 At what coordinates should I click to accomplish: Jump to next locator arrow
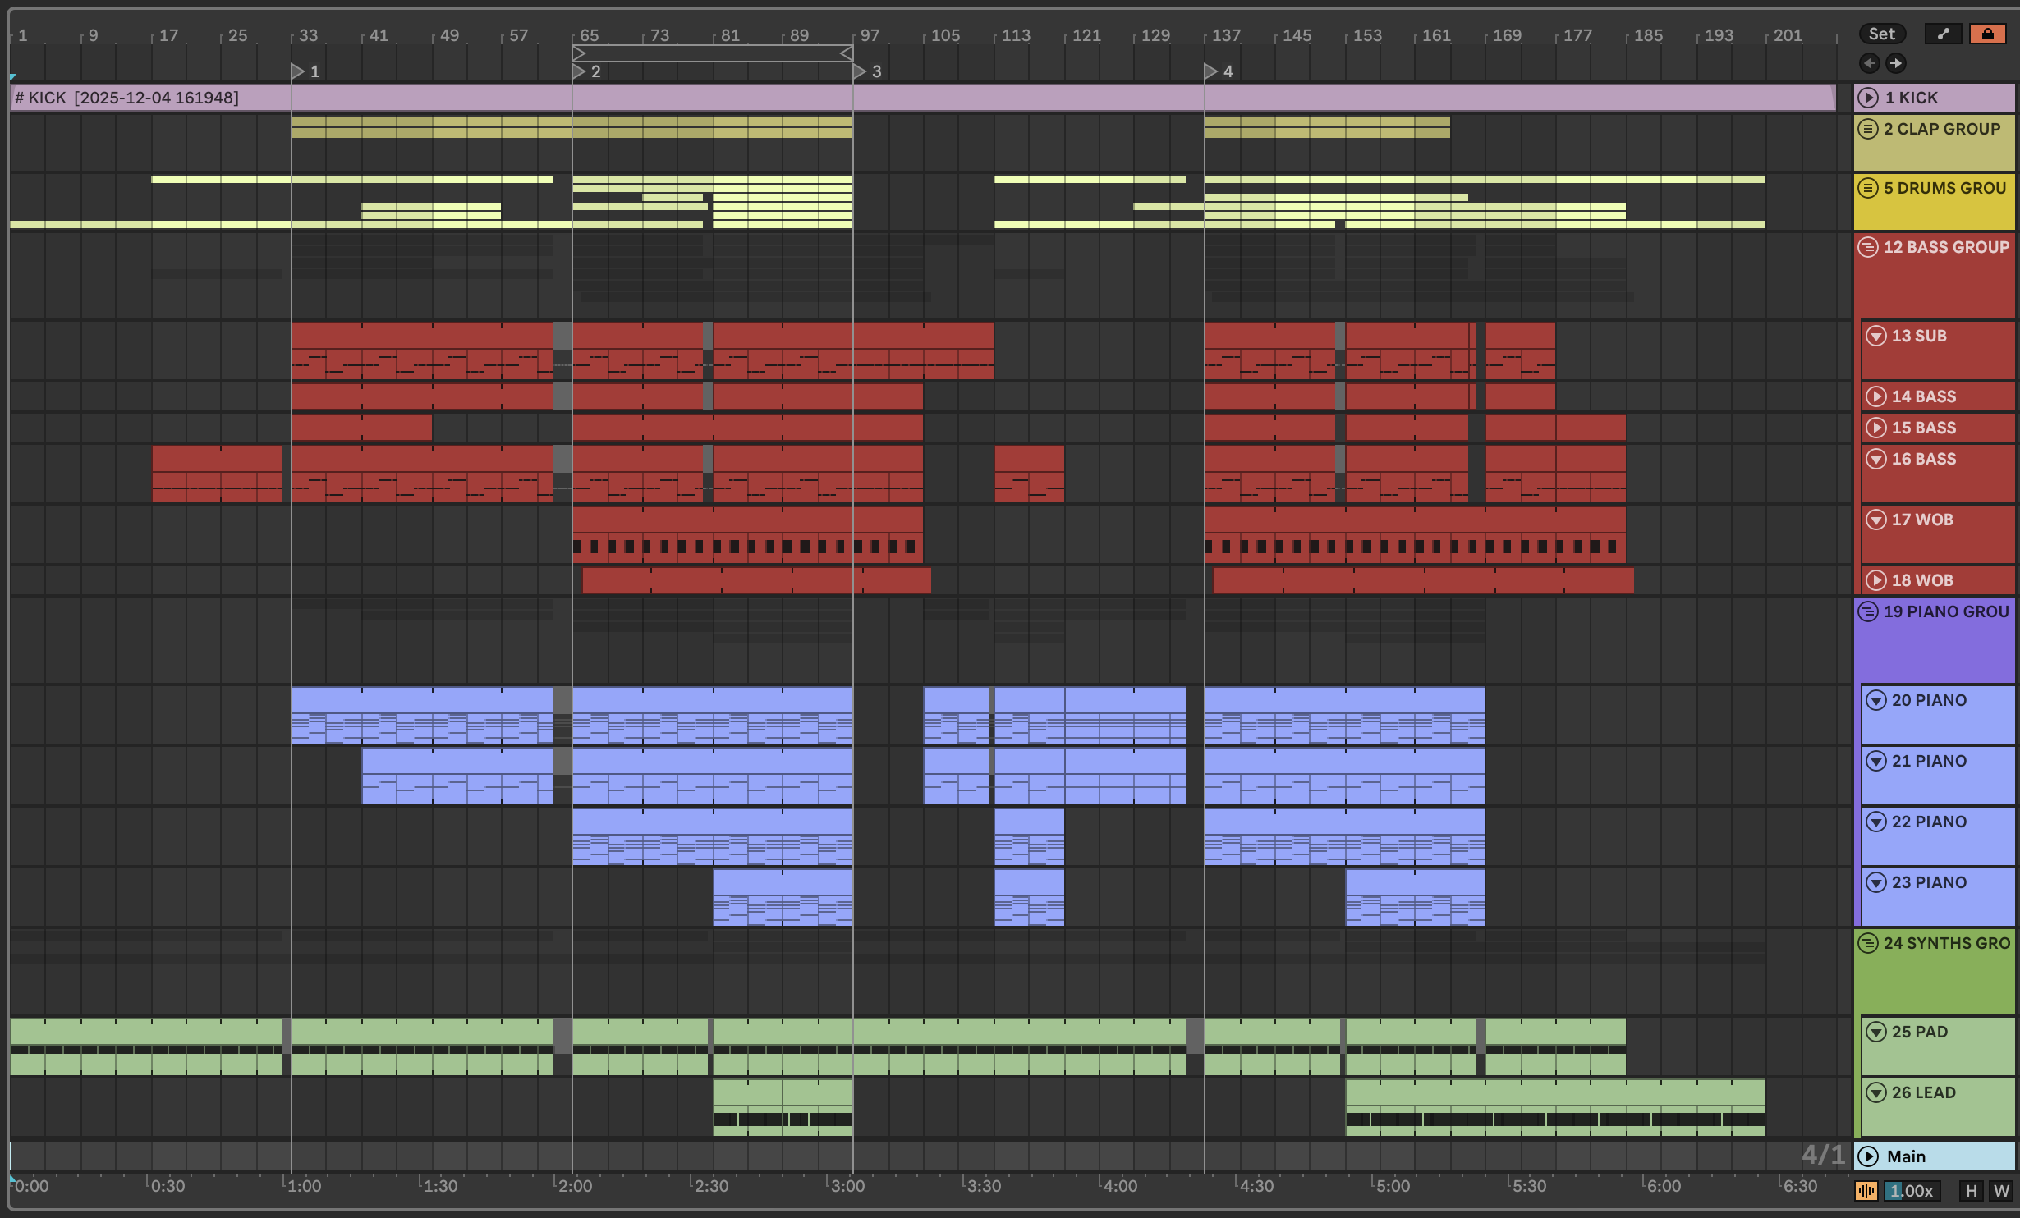tap(1896, 63)
